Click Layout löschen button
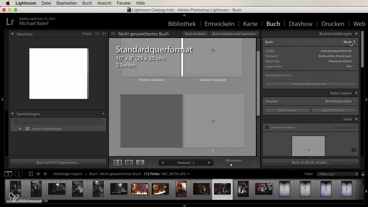Viewport: 368px width, 207px height. point(333,110)
